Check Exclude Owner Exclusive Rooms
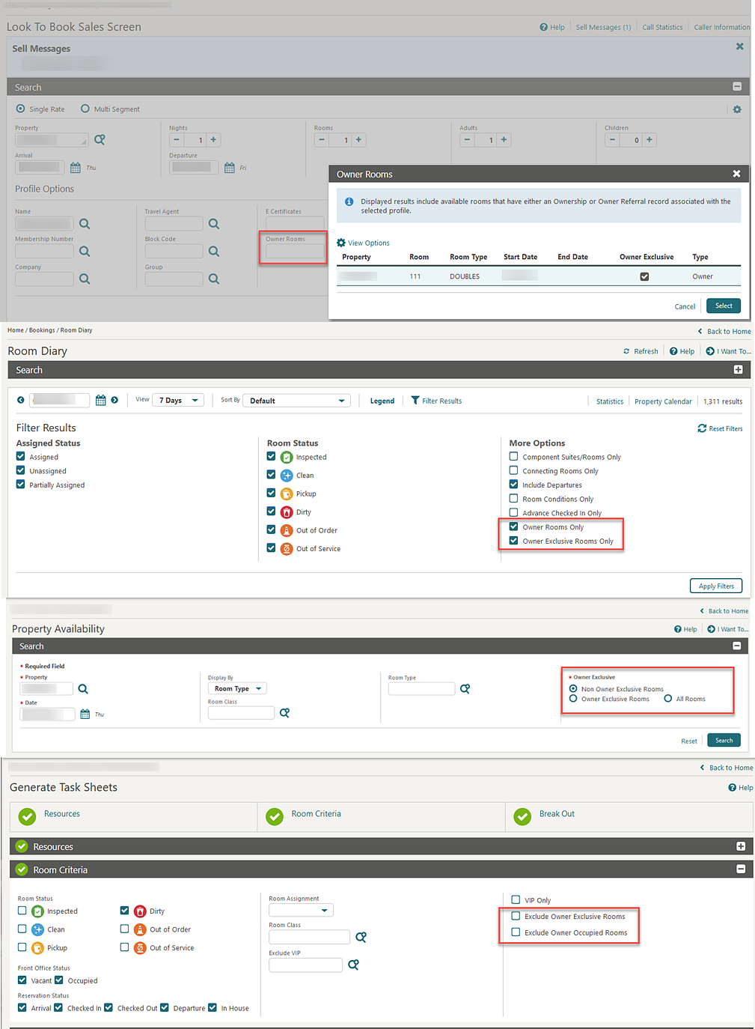The height and width of the screenshot is (1029, 755). pos(516,916)
